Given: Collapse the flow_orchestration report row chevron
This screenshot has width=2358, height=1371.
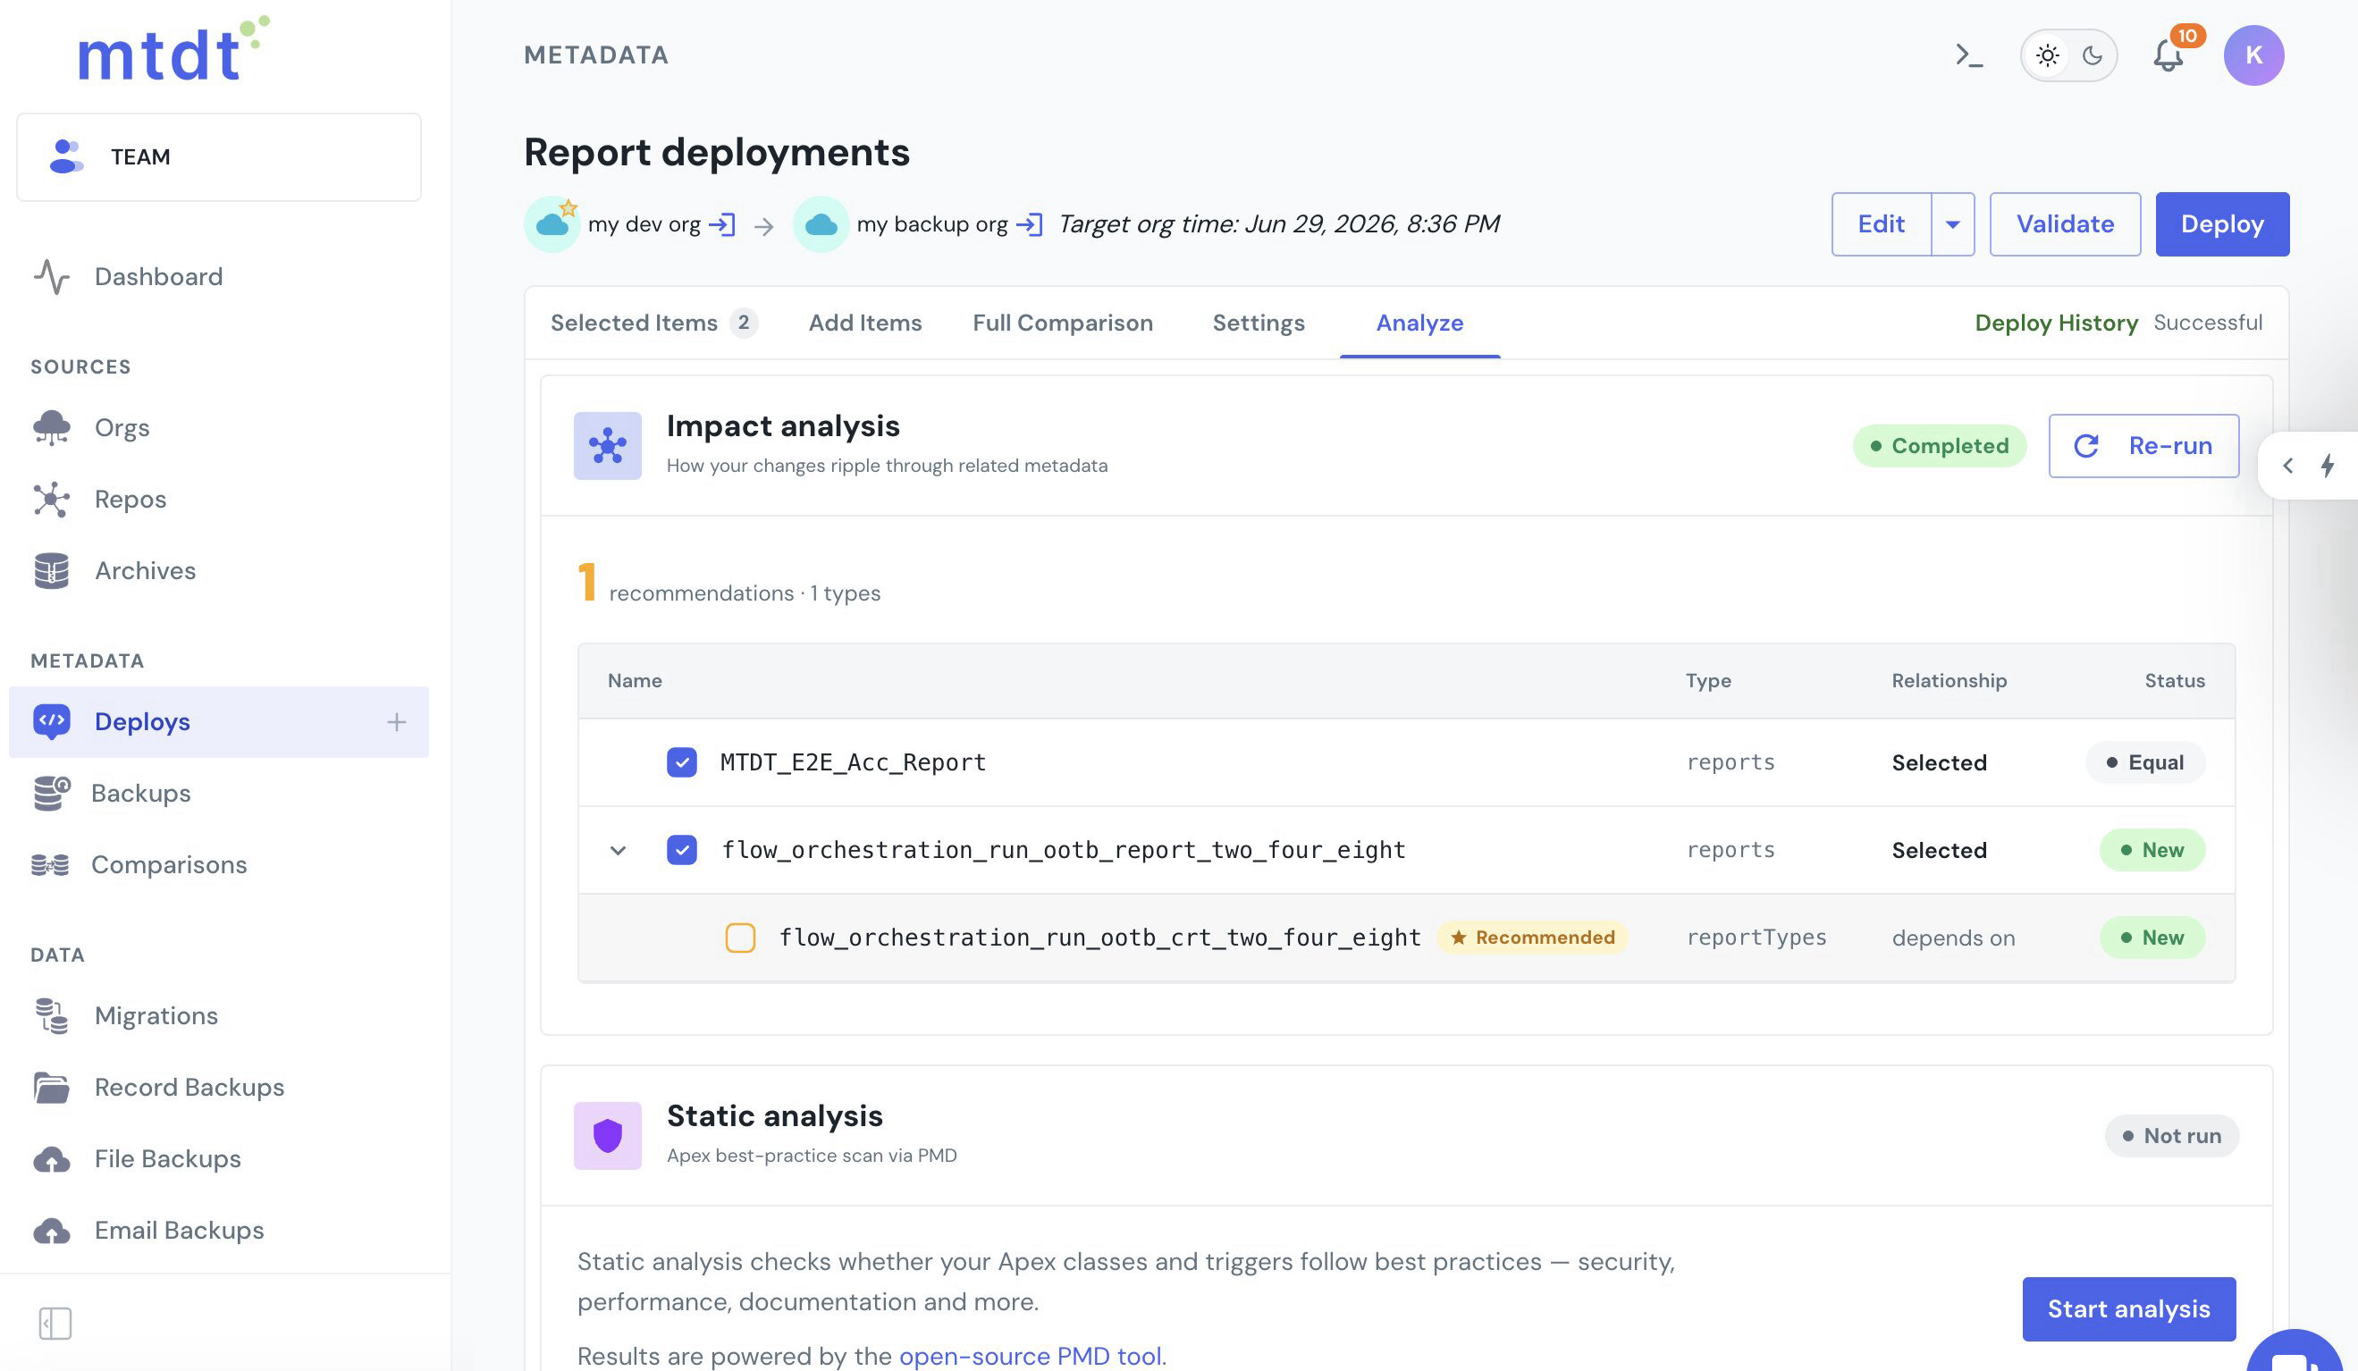Looking at the screenshot, I should click(618, 851).
